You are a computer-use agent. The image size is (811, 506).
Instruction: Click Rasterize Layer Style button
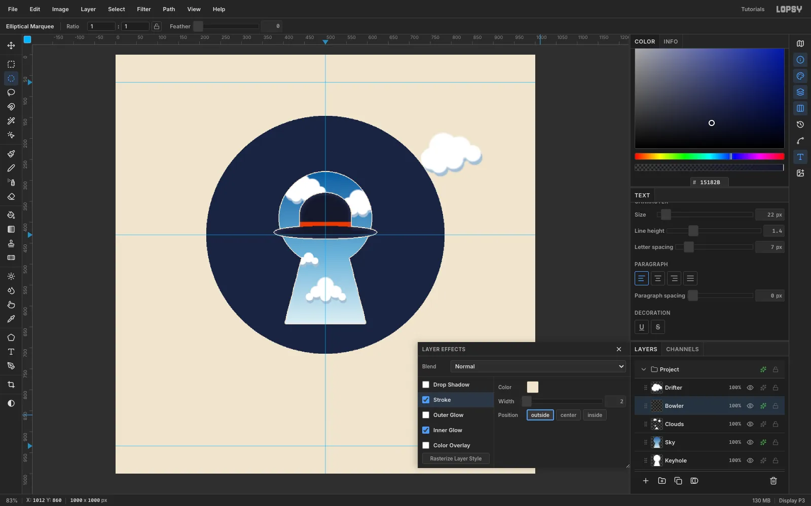(456, 458)
